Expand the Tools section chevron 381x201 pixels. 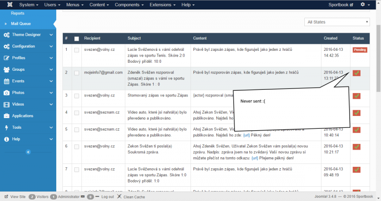click(51, 127)
